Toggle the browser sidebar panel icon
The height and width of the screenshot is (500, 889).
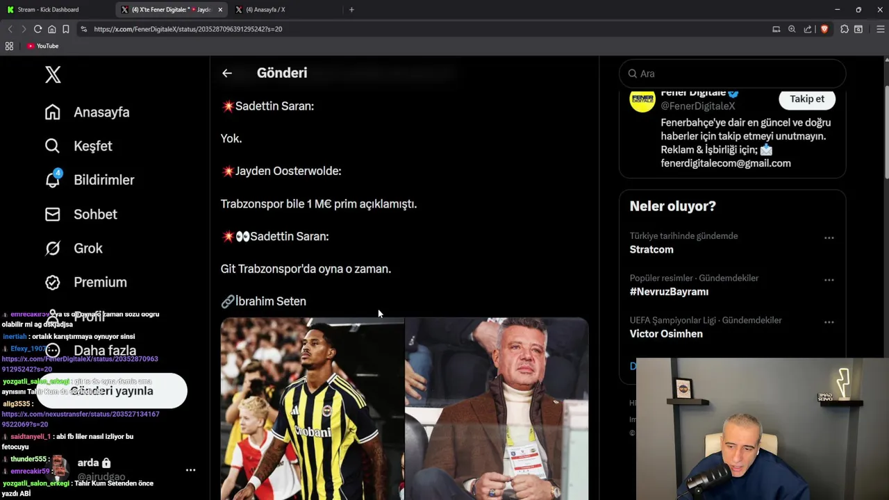point(858,29)
